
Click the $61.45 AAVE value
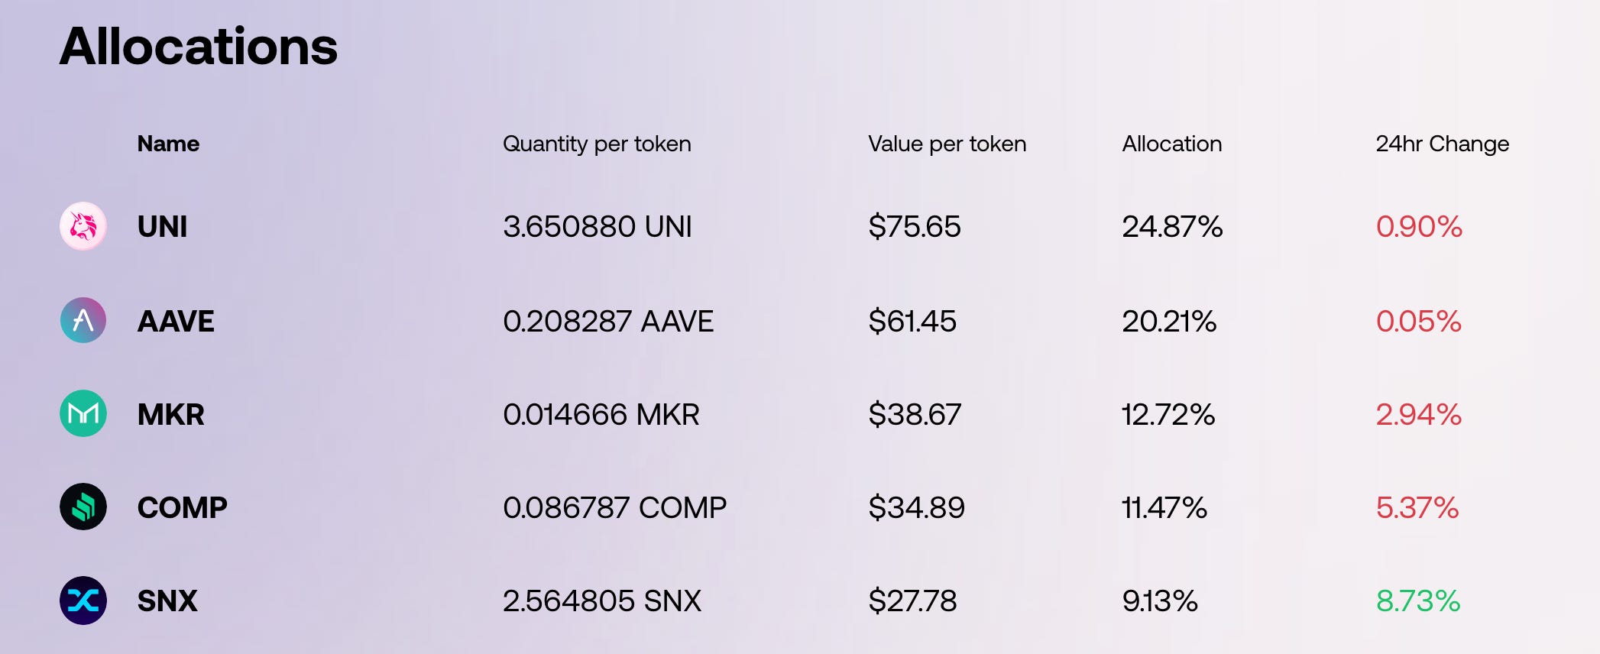click(x=912, y=321)
